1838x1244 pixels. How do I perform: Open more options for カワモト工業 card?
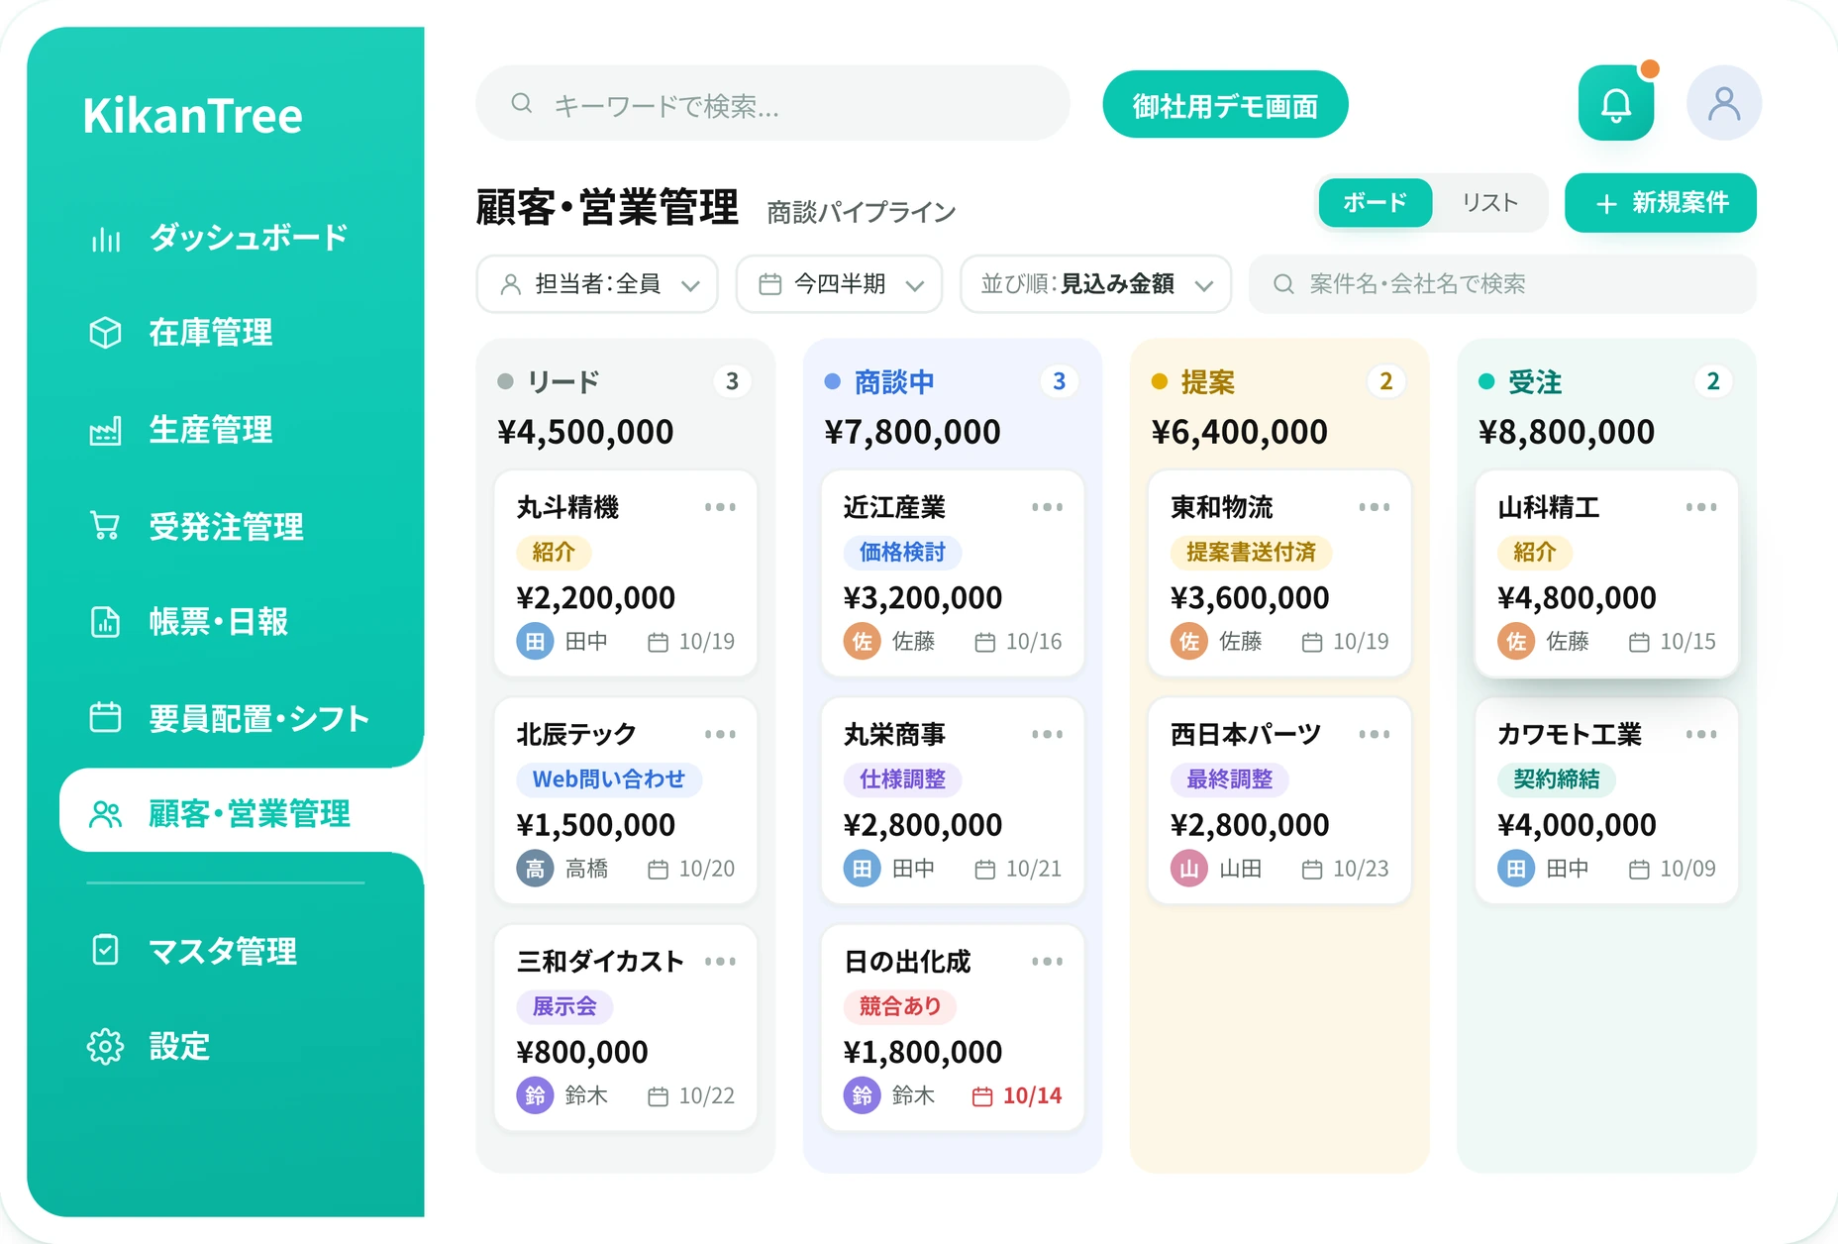pyautogui.click(x=1701, y=734)
